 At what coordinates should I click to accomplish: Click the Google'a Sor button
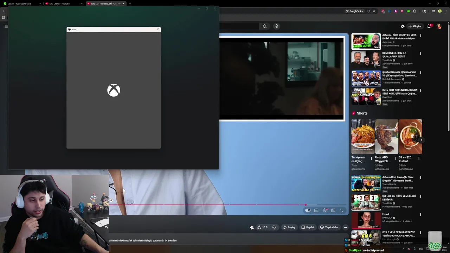(354, 11)
